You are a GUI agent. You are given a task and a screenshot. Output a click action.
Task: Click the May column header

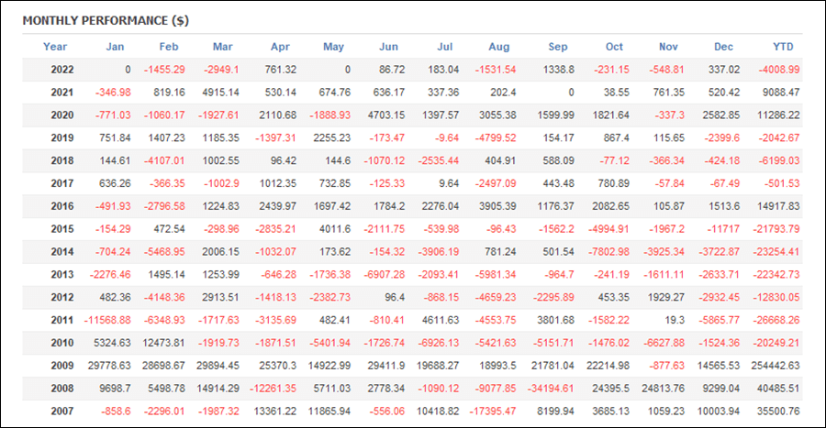[x=333, y=47]
